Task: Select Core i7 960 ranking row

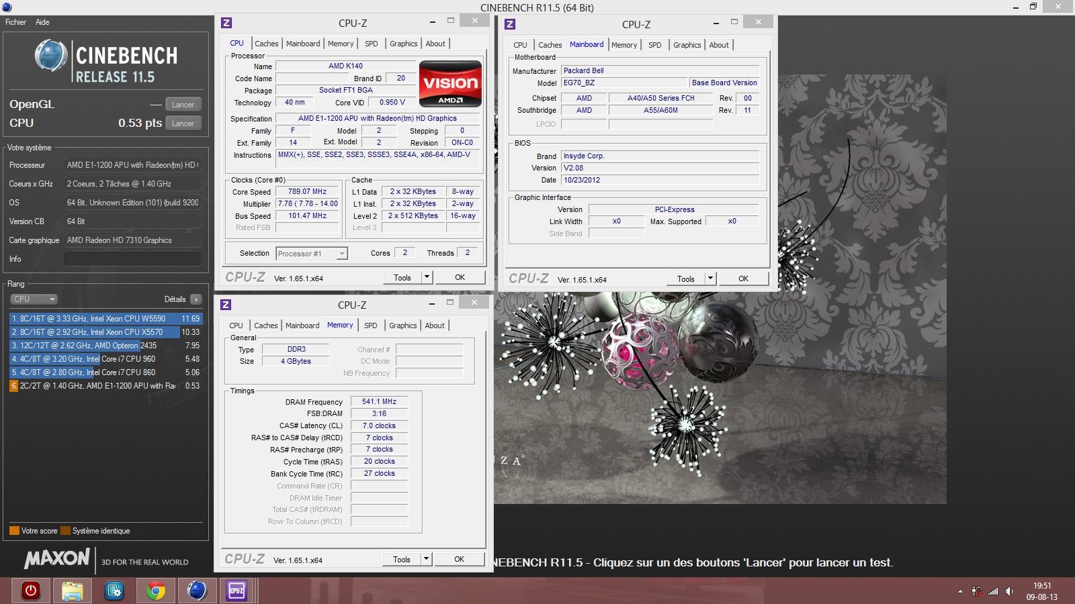Action: point(105,359)
